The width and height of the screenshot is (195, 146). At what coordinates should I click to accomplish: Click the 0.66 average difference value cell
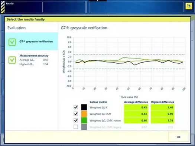tap(136, 120)
